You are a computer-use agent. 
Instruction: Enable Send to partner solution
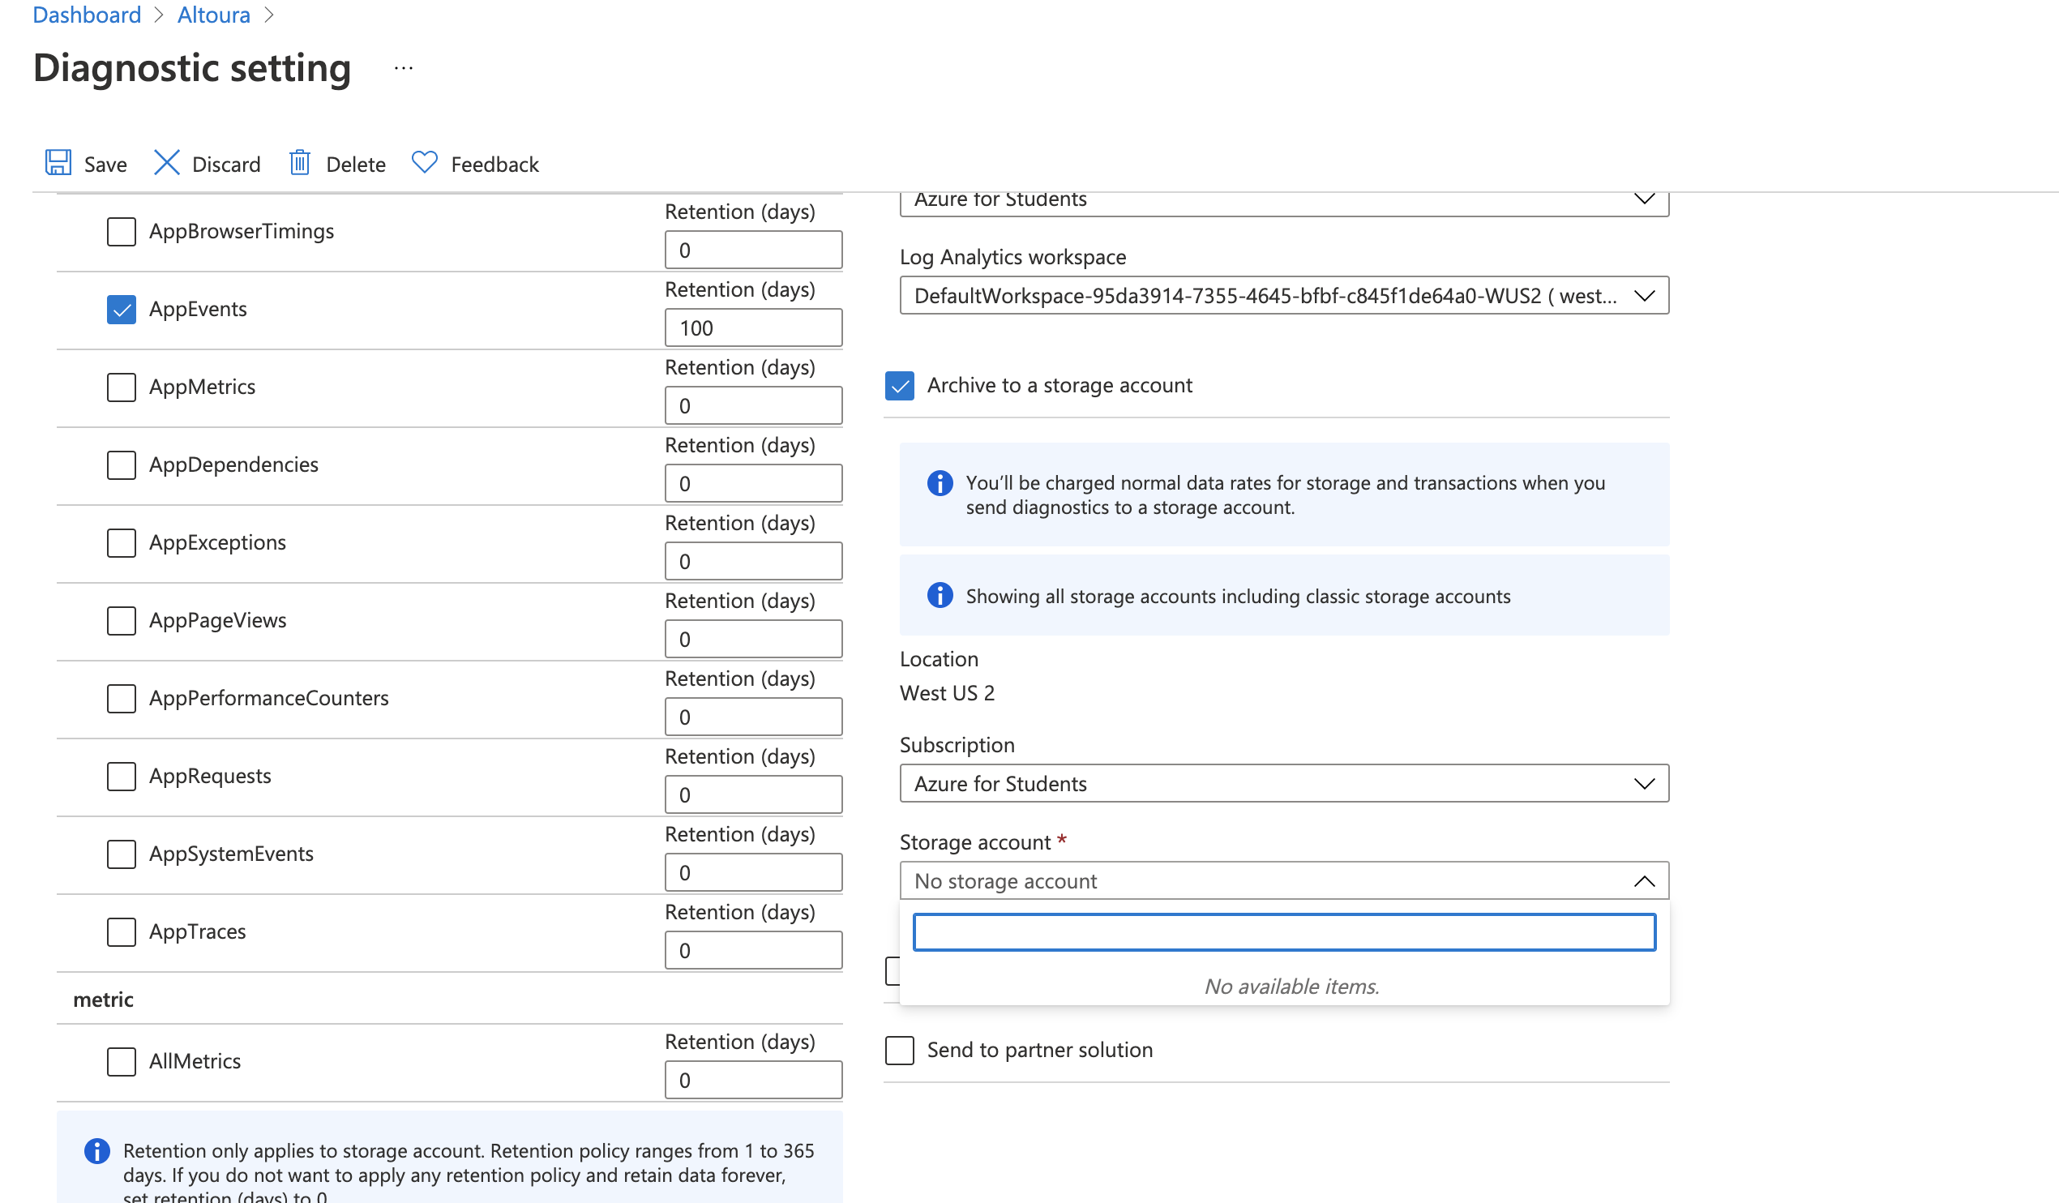coord(900,1050)
